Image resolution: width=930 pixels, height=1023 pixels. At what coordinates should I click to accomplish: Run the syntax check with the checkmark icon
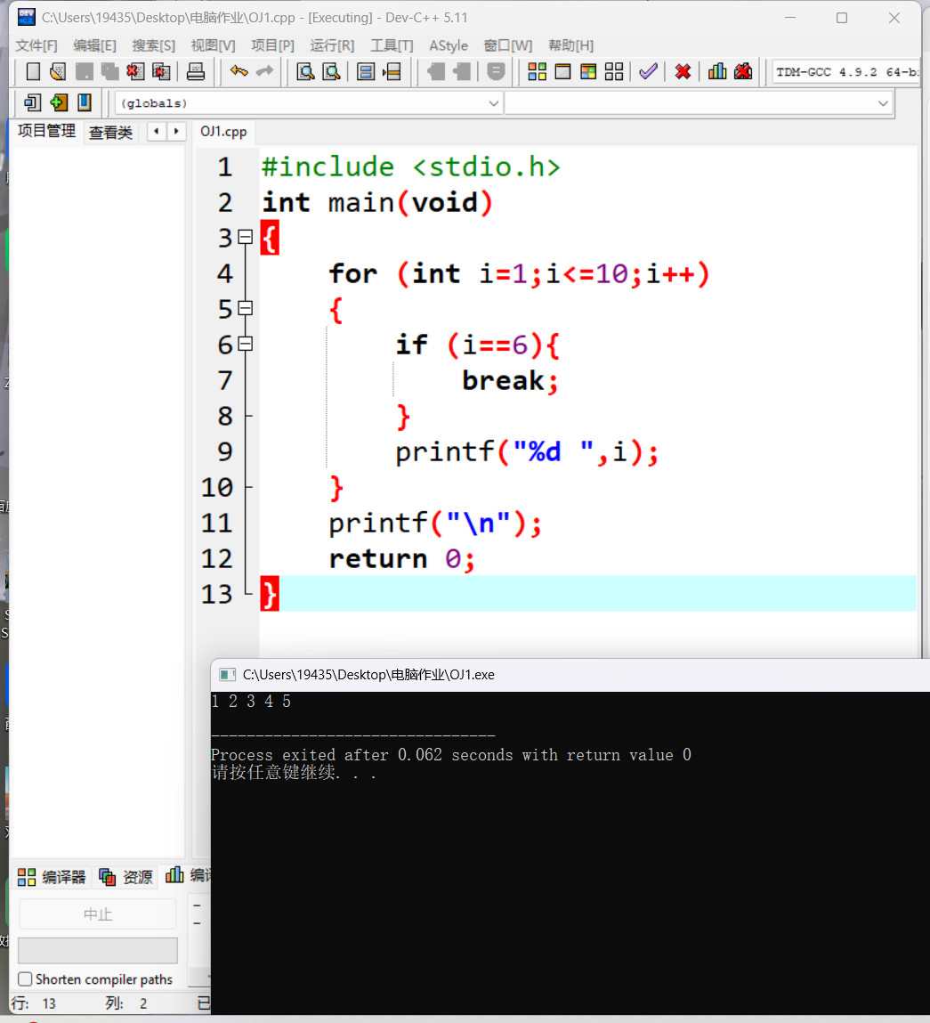coord(648,72)
